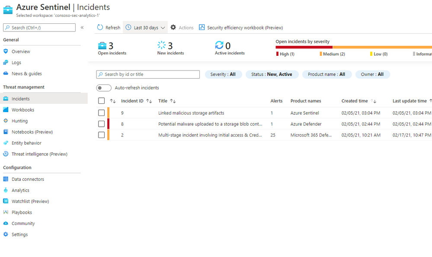Viewport: 432px width, 257px height.
Task: Check the box for incident 8
Action: [101, 124]
